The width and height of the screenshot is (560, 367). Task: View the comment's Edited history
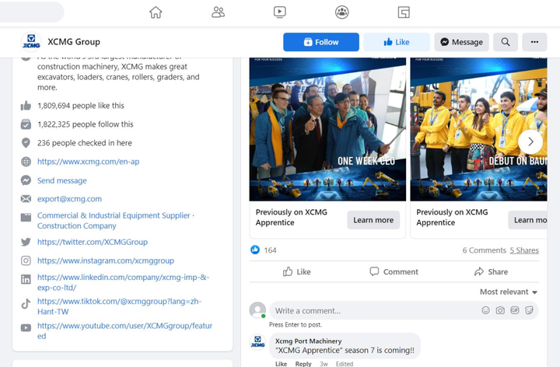click(345, 364)
